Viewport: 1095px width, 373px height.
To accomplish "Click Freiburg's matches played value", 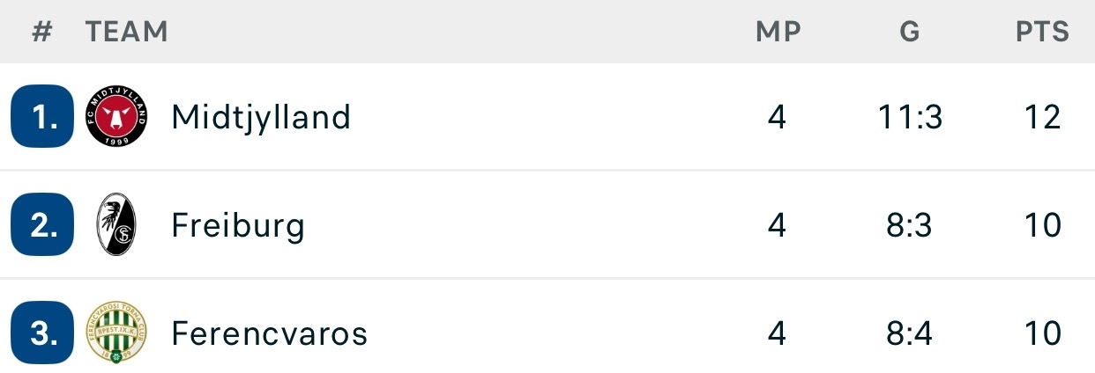I will (777, 225).
